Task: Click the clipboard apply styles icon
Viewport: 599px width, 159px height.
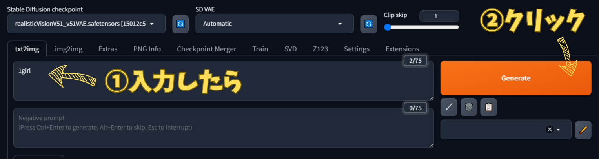Action: pyautogui.click(x=488, y=107)
